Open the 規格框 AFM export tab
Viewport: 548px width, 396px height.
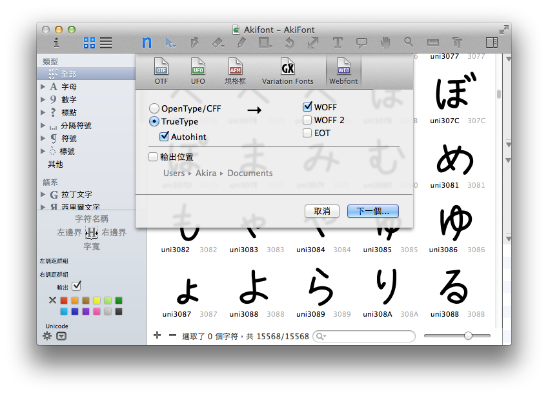(235, 71)
